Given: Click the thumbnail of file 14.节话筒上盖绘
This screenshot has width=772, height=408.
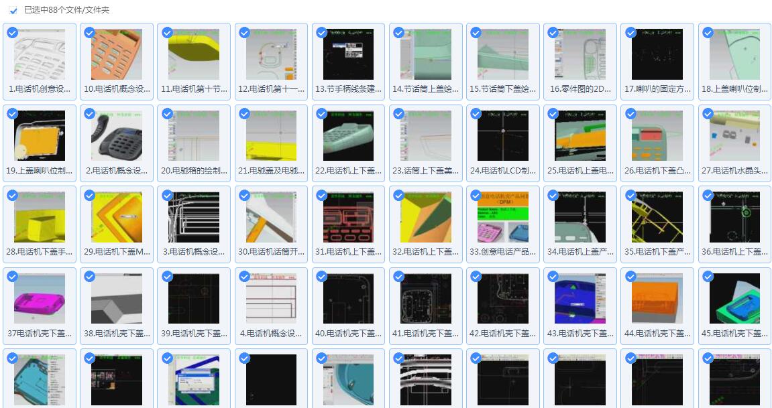Looking at the screenshot, I should [x=426, y=54].
